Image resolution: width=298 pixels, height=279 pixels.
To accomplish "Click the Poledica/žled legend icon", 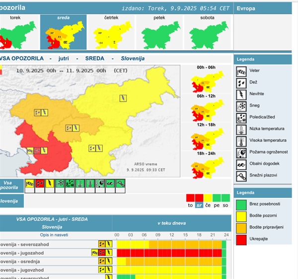I will click(241, 118).
